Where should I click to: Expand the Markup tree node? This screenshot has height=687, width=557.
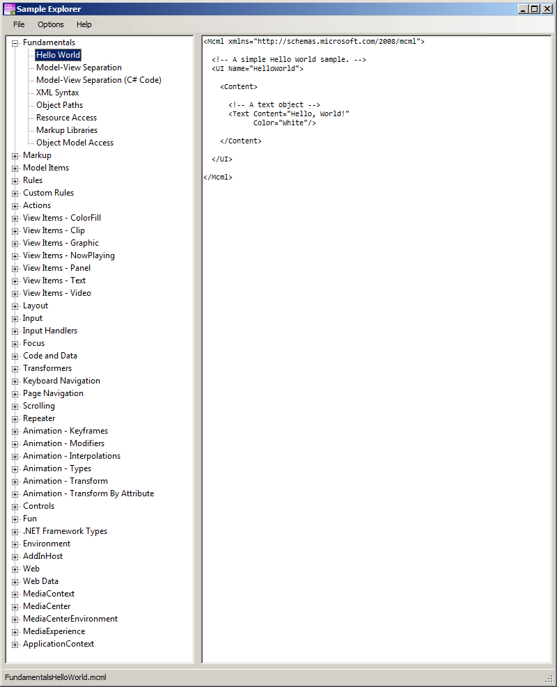(15, 156)
